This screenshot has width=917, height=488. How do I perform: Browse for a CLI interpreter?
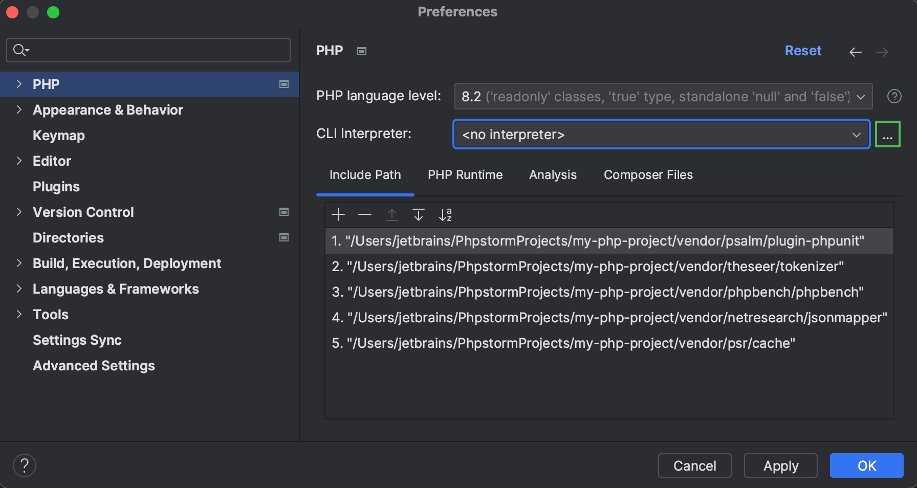click(x=888, y=134)
